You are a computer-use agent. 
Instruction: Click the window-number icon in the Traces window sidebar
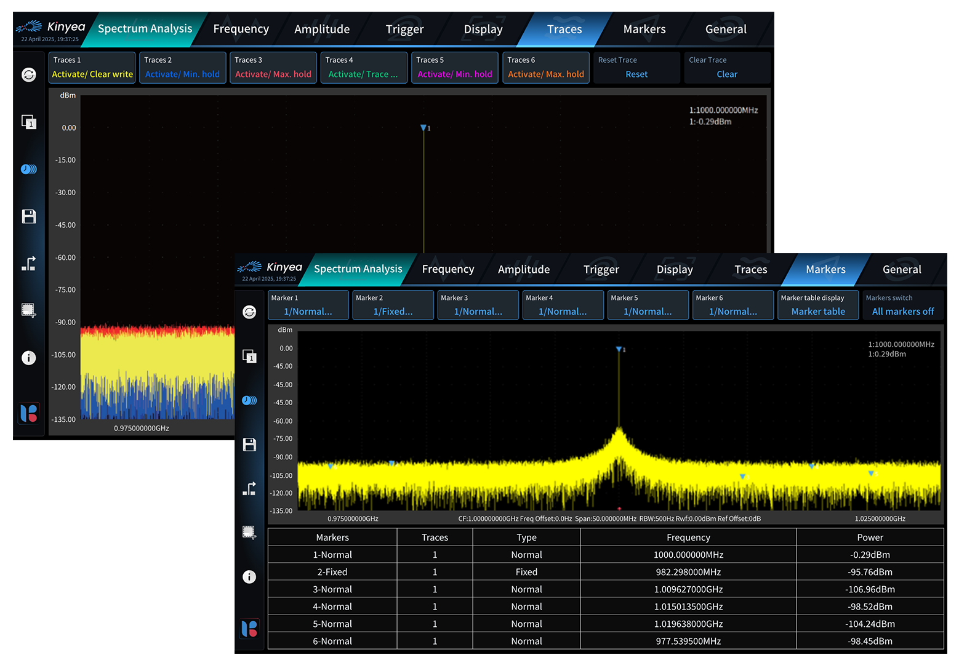click(x=29, y=122)
